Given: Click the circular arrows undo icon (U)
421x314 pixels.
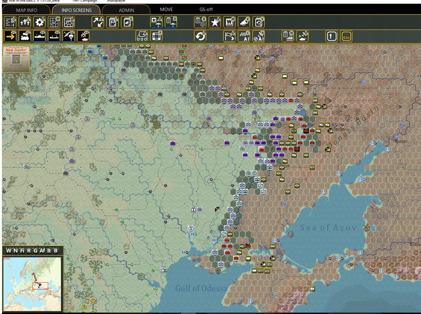Looking at the screenshot, I should click(200, 36).
